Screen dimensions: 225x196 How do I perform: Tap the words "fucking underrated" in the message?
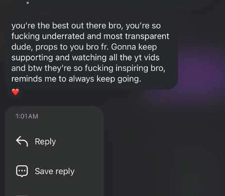48,36
